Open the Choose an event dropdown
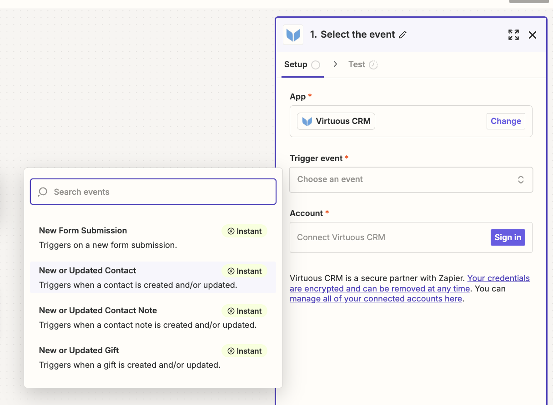Image resolution: width=553 pixels, height=405 pixels. click(x=411, y=180)
